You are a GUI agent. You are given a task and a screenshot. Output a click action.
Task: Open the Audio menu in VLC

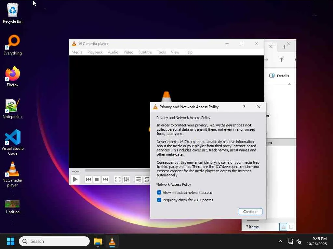pyautogui.click(x=113, y=52)
